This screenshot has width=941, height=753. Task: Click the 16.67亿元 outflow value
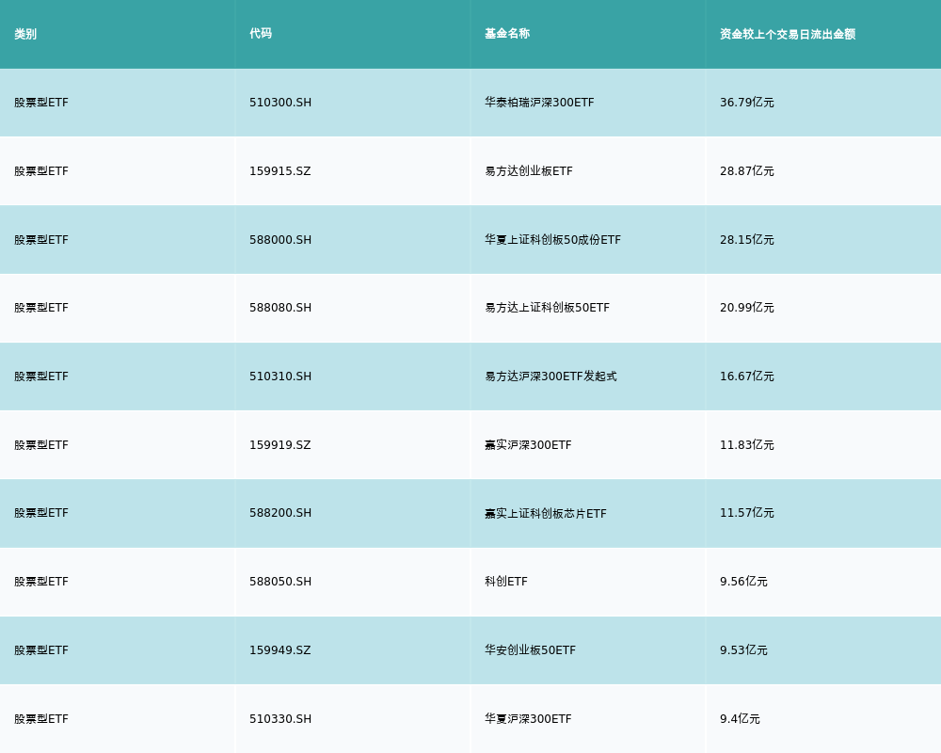[x=746, y=376]
